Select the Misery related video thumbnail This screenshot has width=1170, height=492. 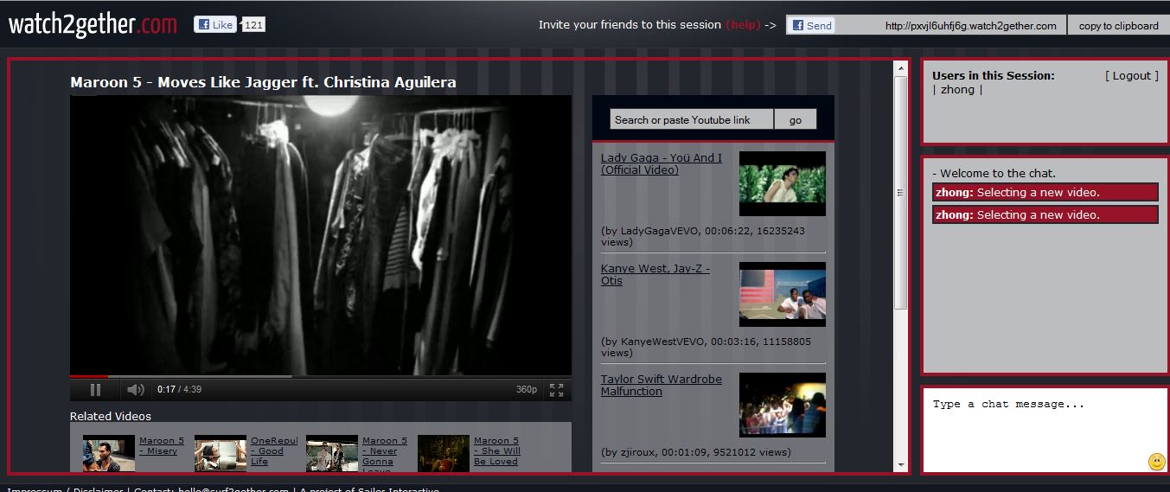point(109,453)
